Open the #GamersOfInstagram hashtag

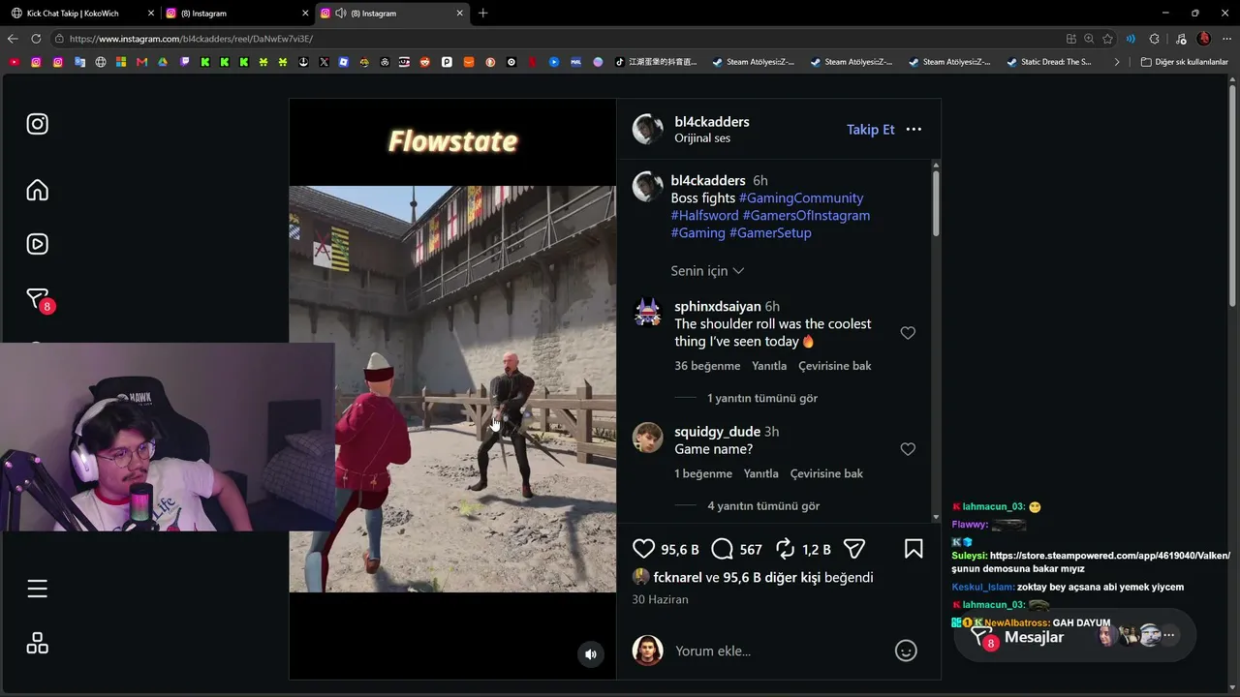[806, 216]
